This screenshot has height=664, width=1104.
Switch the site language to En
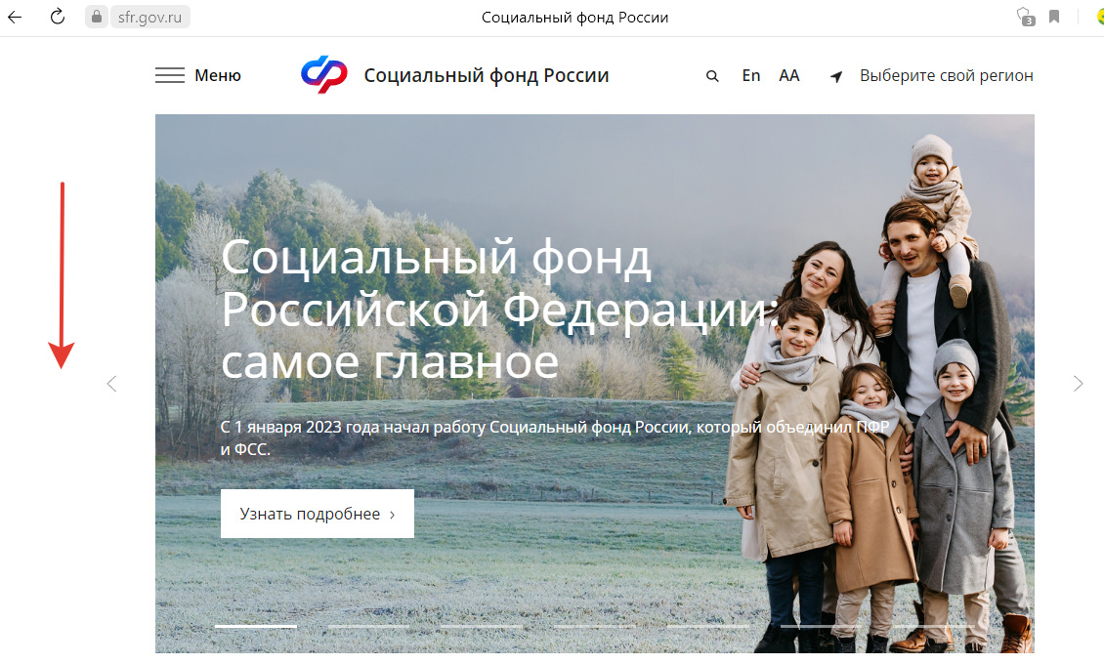coord(751,75)
